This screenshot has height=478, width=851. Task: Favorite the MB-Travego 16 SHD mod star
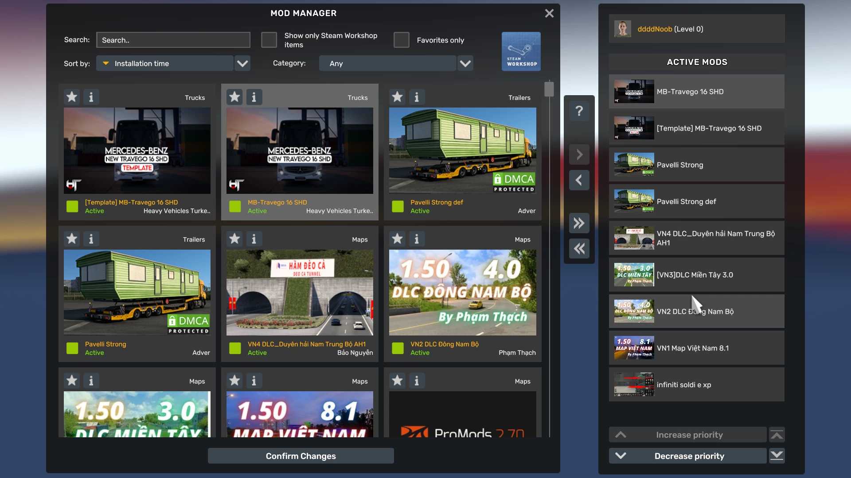click(234, 97)
